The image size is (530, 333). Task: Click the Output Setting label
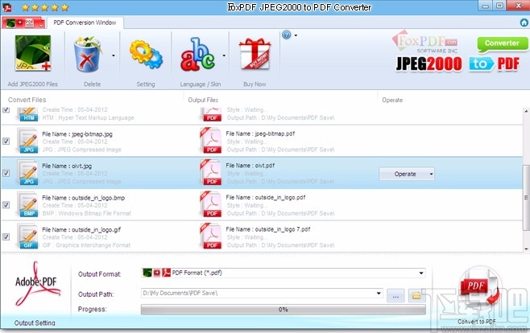pos(35,323)
